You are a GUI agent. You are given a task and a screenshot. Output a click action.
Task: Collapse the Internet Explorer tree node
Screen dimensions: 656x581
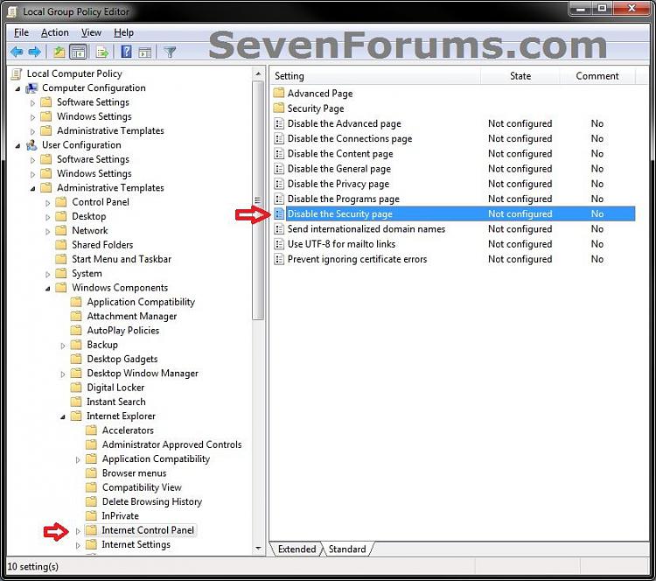[x=63, y=416]
